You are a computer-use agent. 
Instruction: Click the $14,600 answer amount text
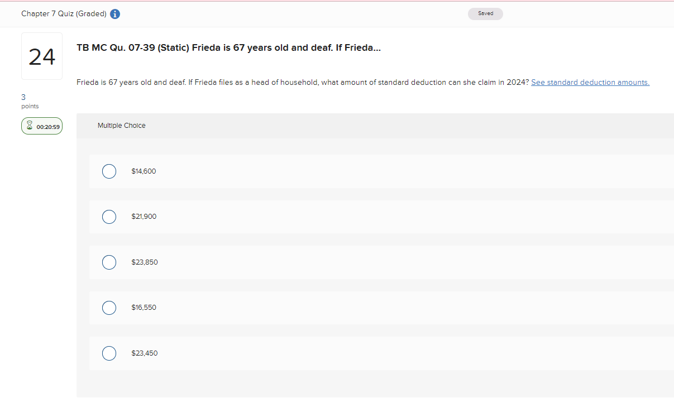coord(144,171)
